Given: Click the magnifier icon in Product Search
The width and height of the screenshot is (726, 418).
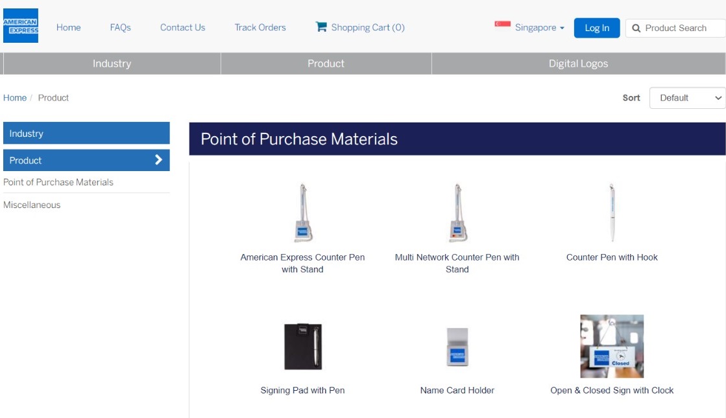Looking at the screenshot, I should pyautogui.click(x=636, y=29).
